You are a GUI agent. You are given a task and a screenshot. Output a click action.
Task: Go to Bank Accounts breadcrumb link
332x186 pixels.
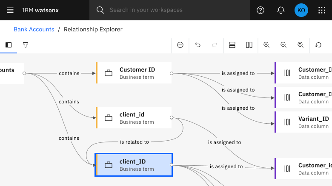coord(34,30)
